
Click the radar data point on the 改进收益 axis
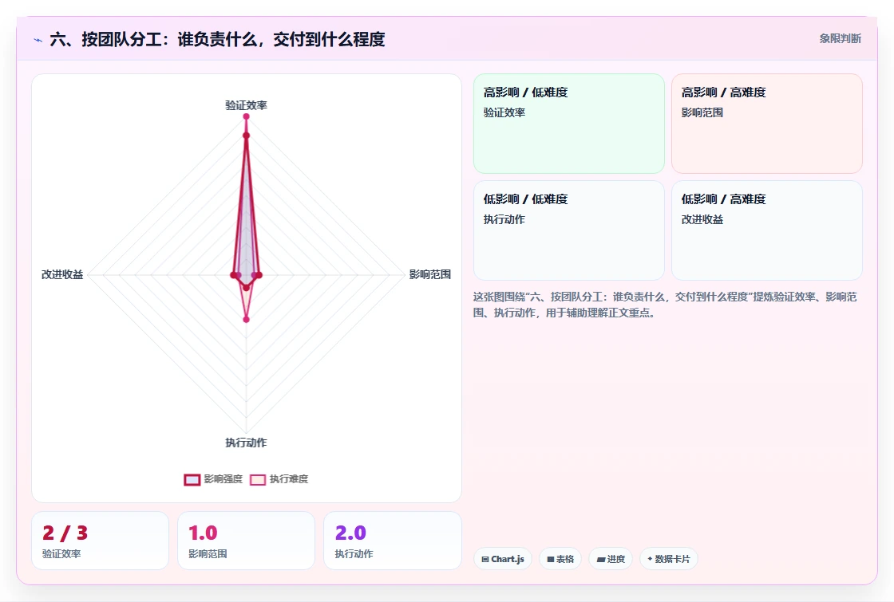coord(234,275)
